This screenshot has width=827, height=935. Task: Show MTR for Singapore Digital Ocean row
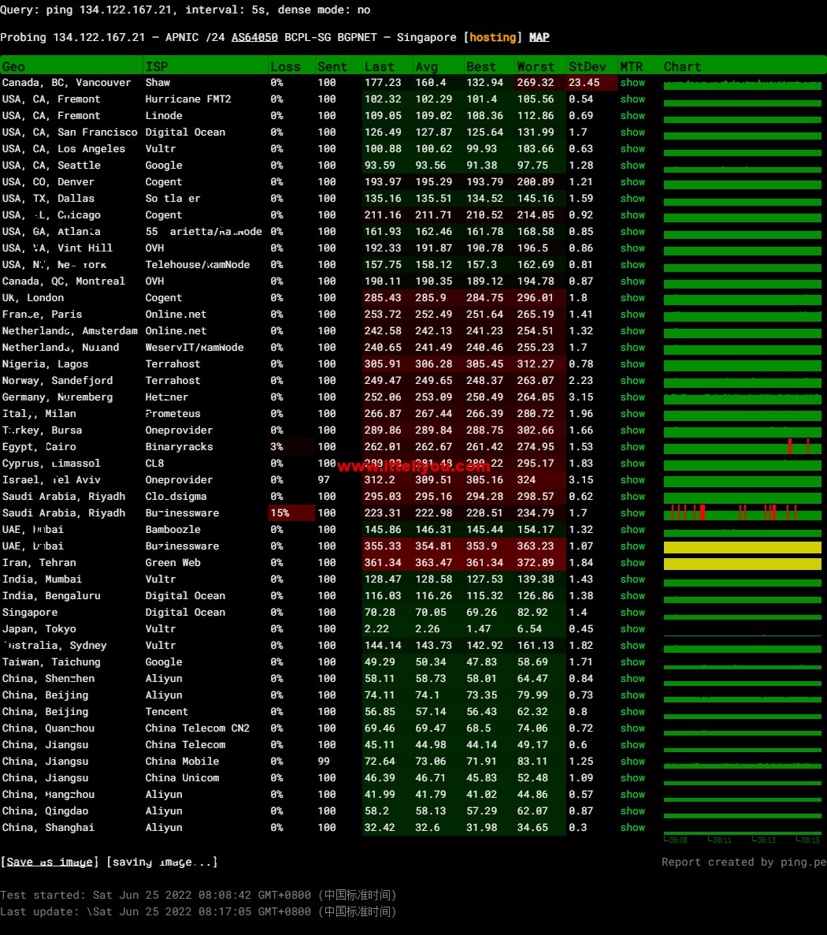coord(632,613)
